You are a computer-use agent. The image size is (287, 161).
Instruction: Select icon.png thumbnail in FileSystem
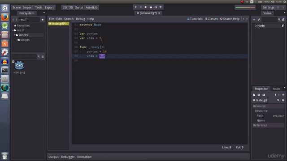tap(19, 66)
